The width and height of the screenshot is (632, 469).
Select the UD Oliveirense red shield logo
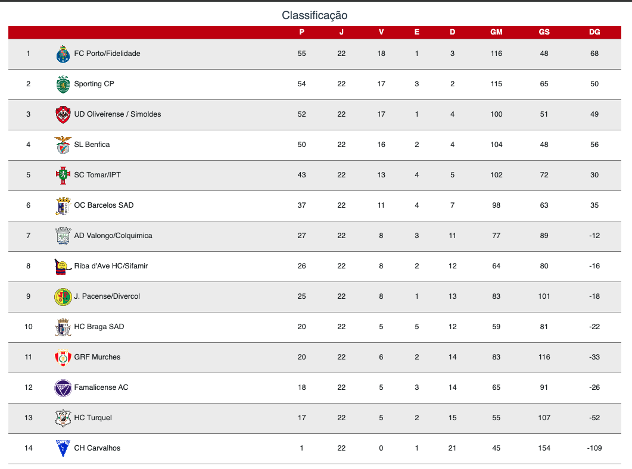pyautogui.click(x=63, y=114)
